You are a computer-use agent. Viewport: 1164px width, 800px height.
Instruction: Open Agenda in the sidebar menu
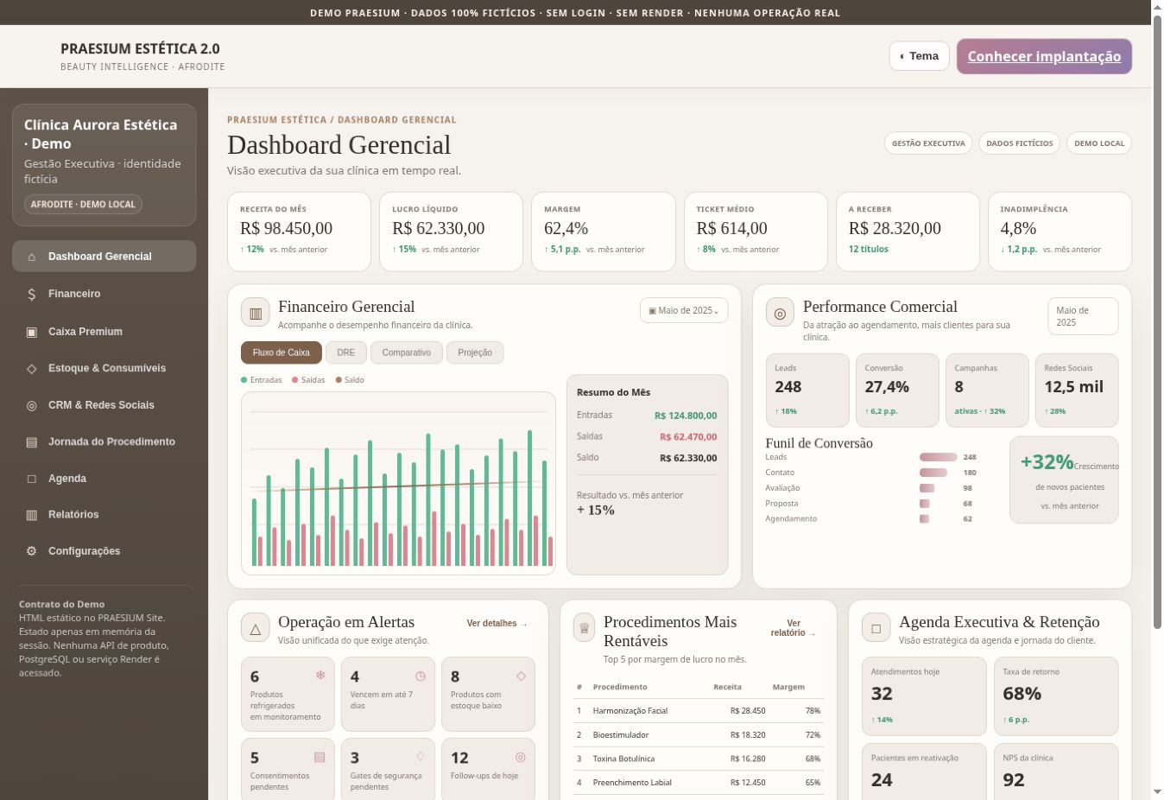click(x=104, y=479)
